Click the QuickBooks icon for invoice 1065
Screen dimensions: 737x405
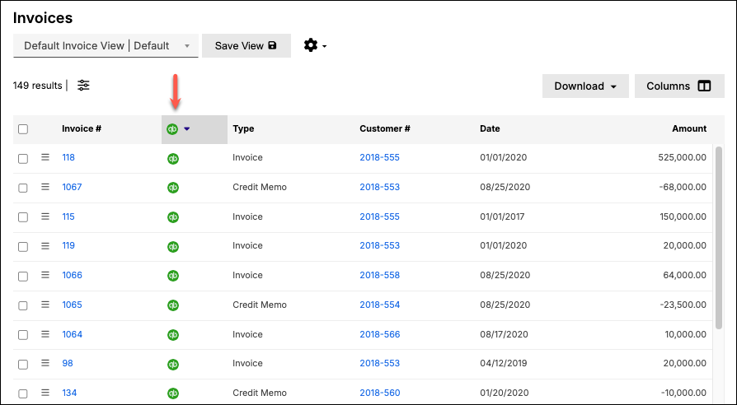coord(173,305)
